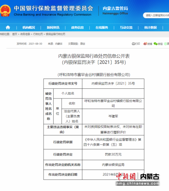Click the 单位 cell
Screen dimensions: 169x191
(57, 111)
